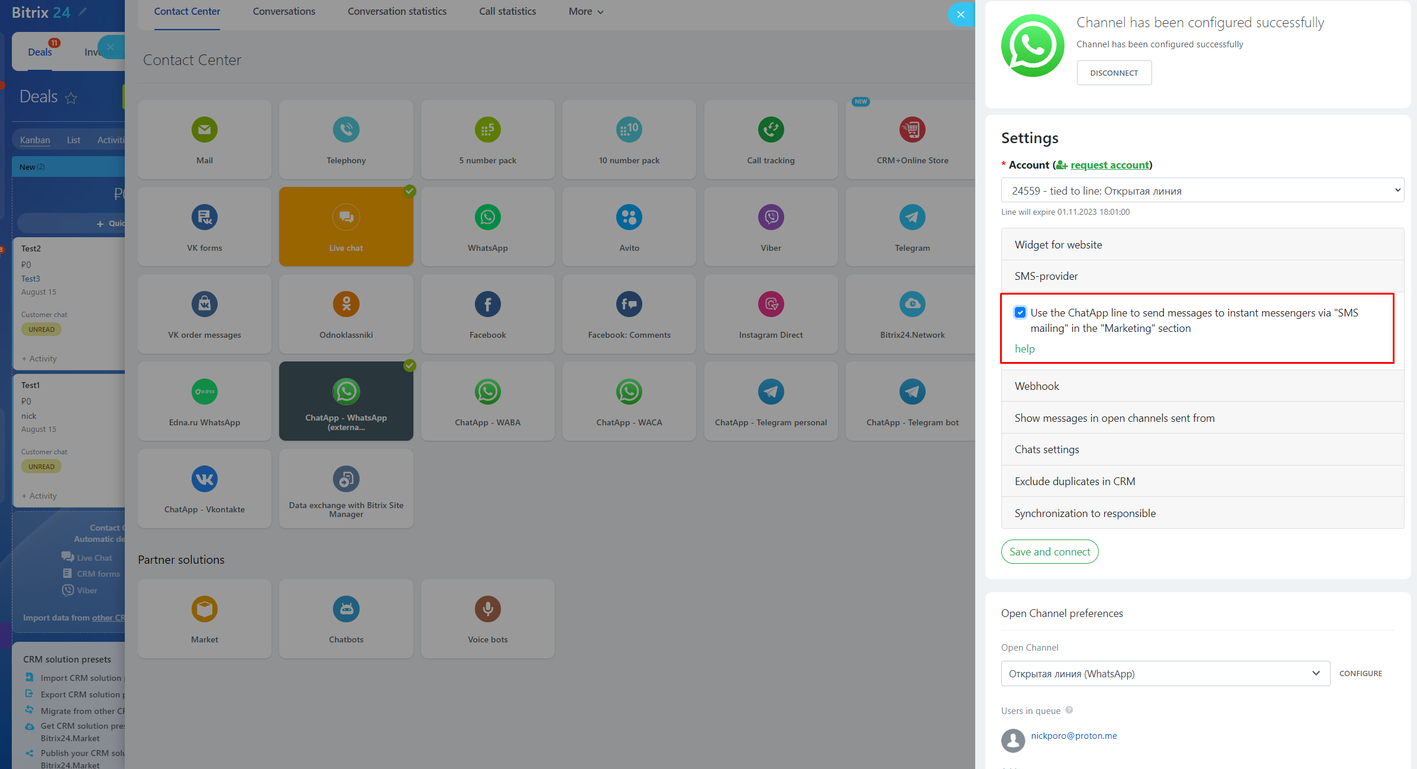Expand Exclude duplicates in CRM section
1417x769 pixels.
click(x=1202, y=482)
